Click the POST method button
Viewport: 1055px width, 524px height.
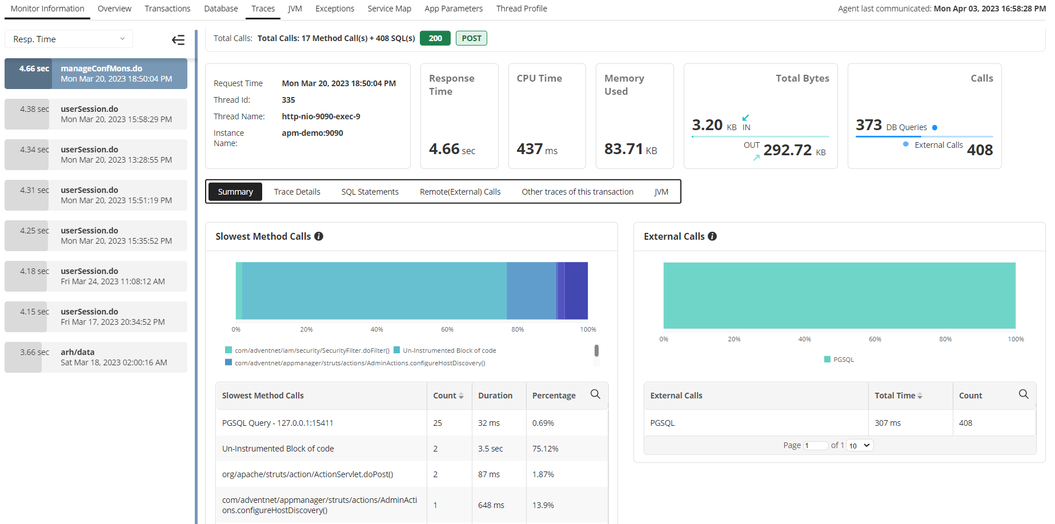[471, 38]
